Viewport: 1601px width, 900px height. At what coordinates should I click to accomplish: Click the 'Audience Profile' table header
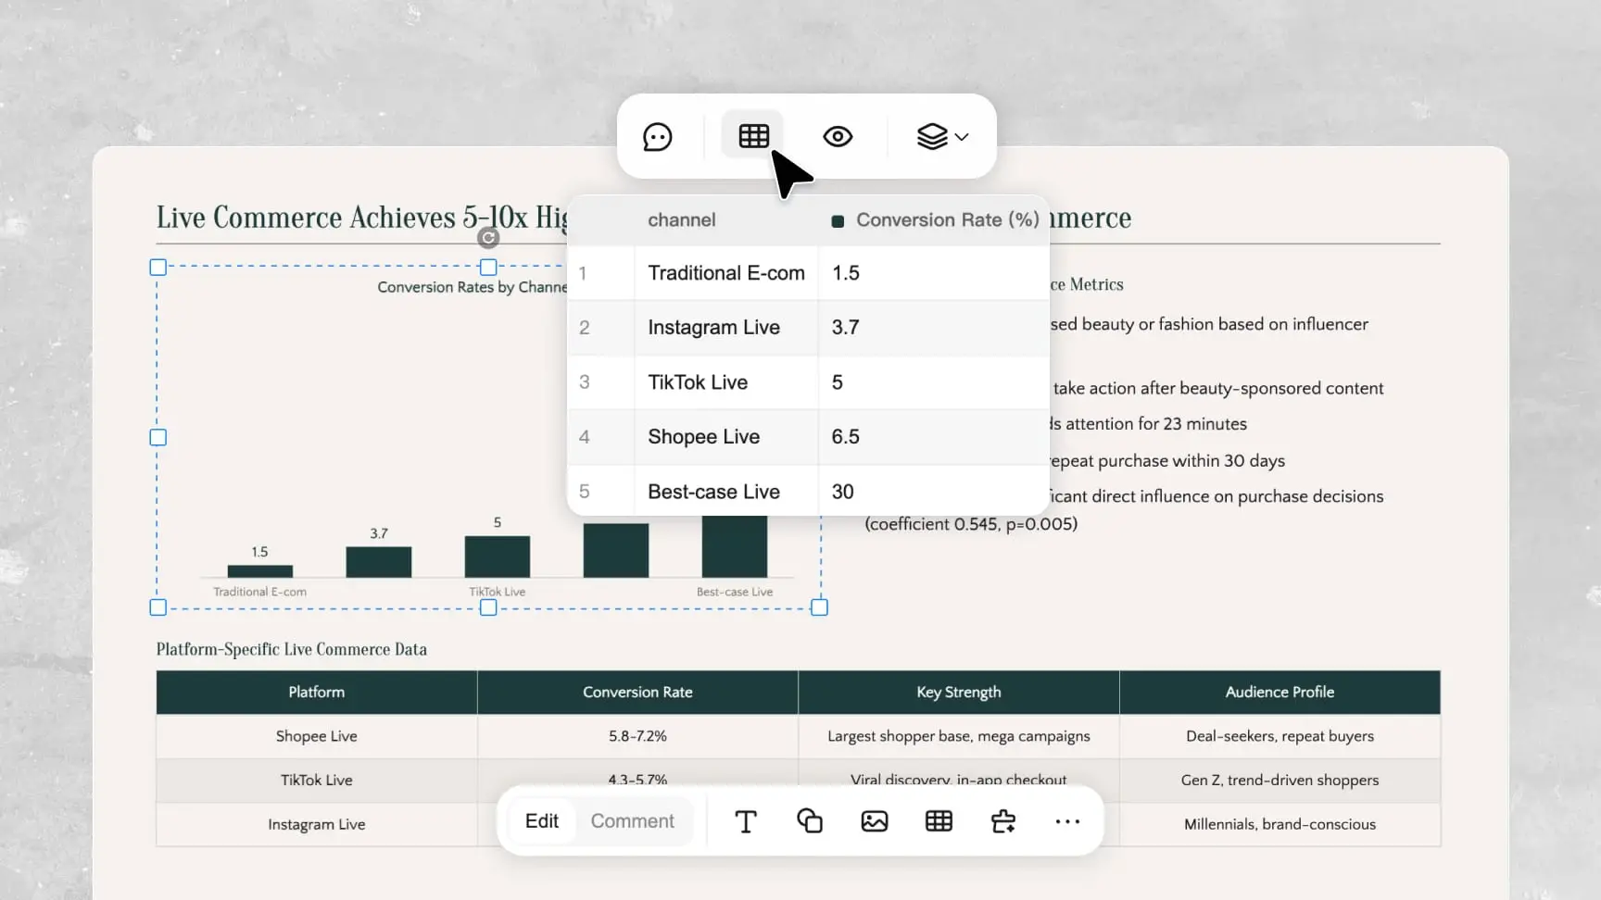[1280, 692]
